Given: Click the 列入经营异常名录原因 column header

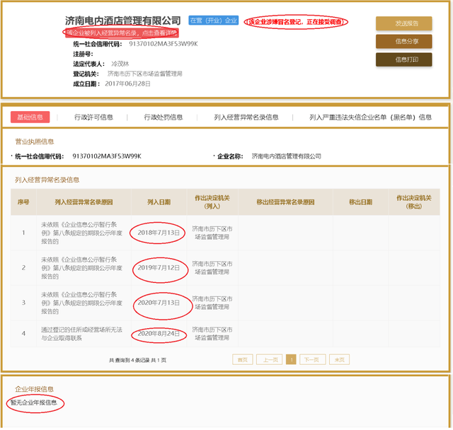Looking at the screenshot, I should pos(84,202).
